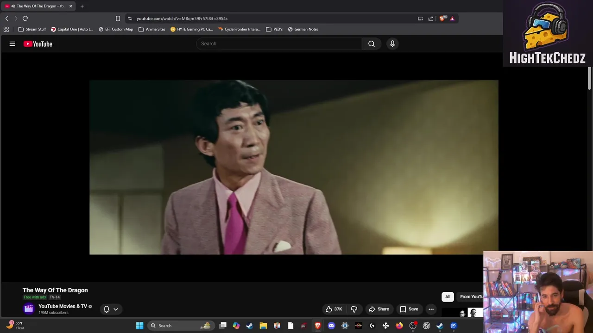Open YouTube Movies & TV channel name link

point(63,306)
